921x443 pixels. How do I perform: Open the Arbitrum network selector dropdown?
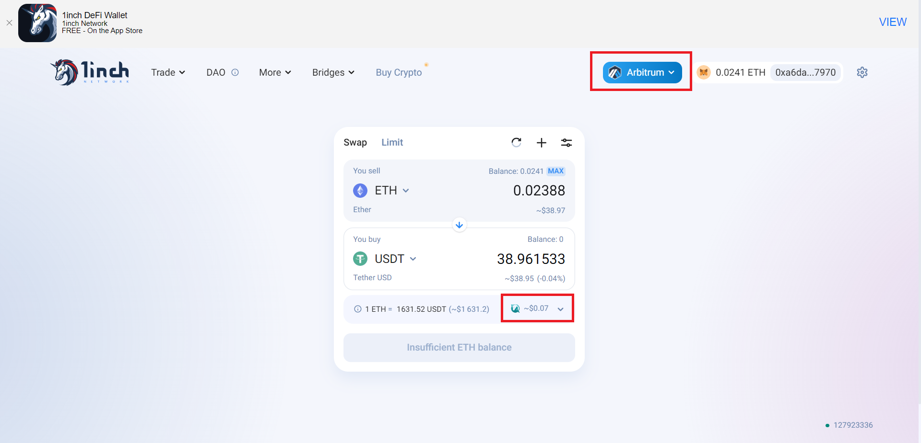642,72
